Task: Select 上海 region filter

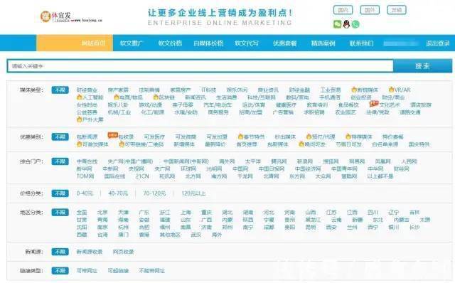Action: click(x=186, y=213)
